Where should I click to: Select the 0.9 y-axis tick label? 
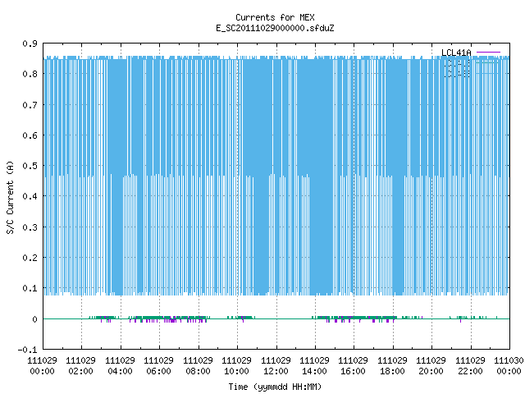30,44
